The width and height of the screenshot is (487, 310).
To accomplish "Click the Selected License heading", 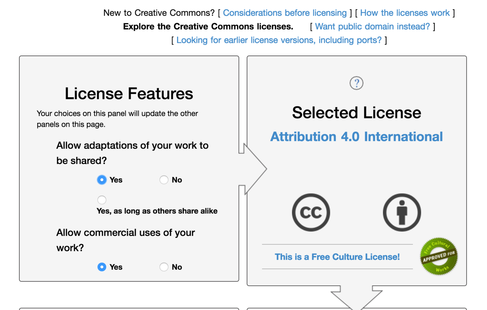I will click(x=356, y=113).
